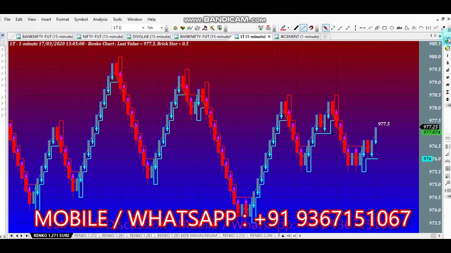Toggle hourly 'h' interval button

tap(447, 63)
